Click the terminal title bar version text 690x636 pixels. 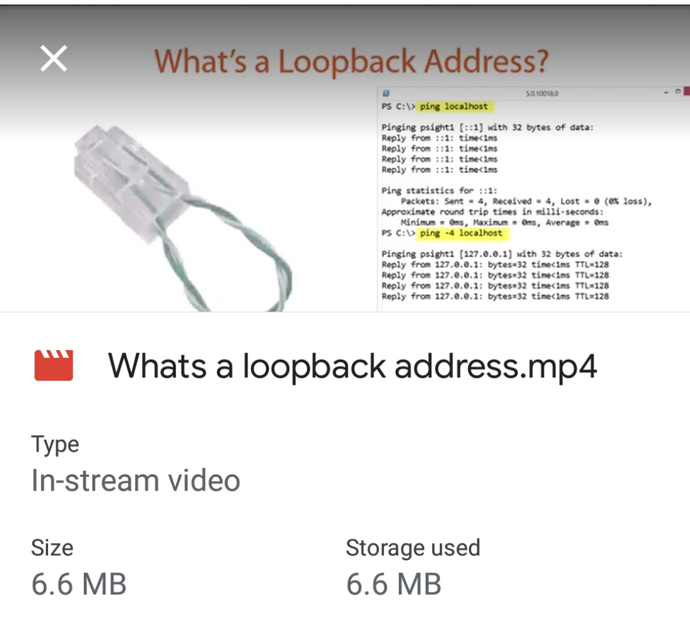pos(542,94)
